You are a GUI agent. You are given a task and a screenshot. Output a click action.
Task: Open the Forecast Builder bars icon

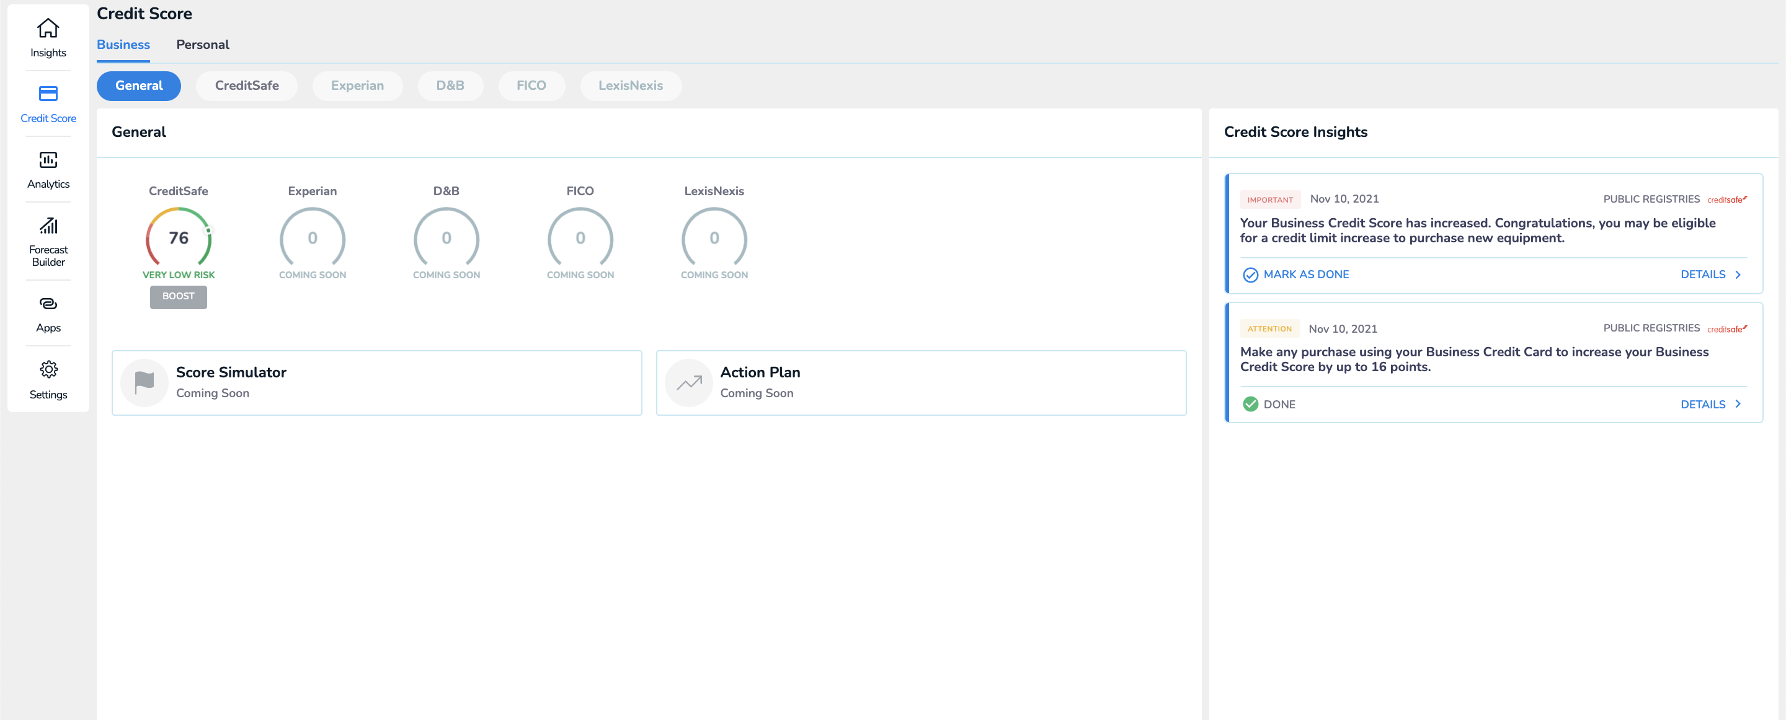tap(48, 225)
